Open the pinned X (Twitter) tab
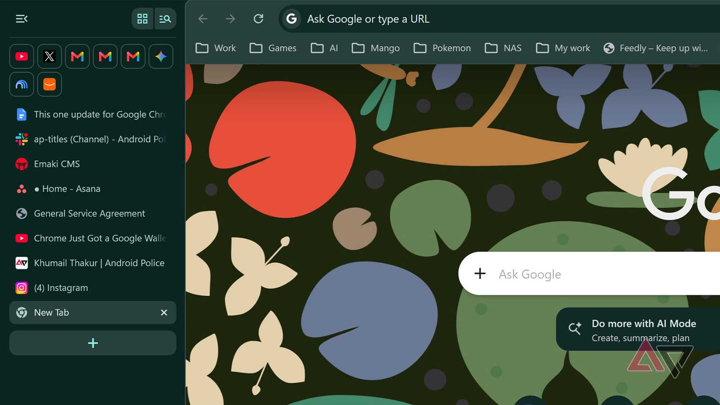The height and width of the screenshot is (405, 720). click(49, 56)
